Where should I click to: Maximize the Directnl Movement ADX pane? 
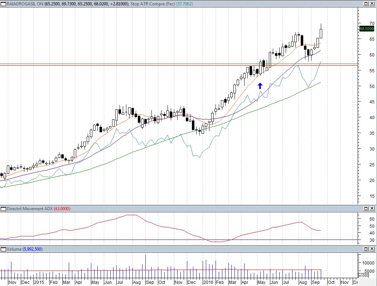coord(366,208)
